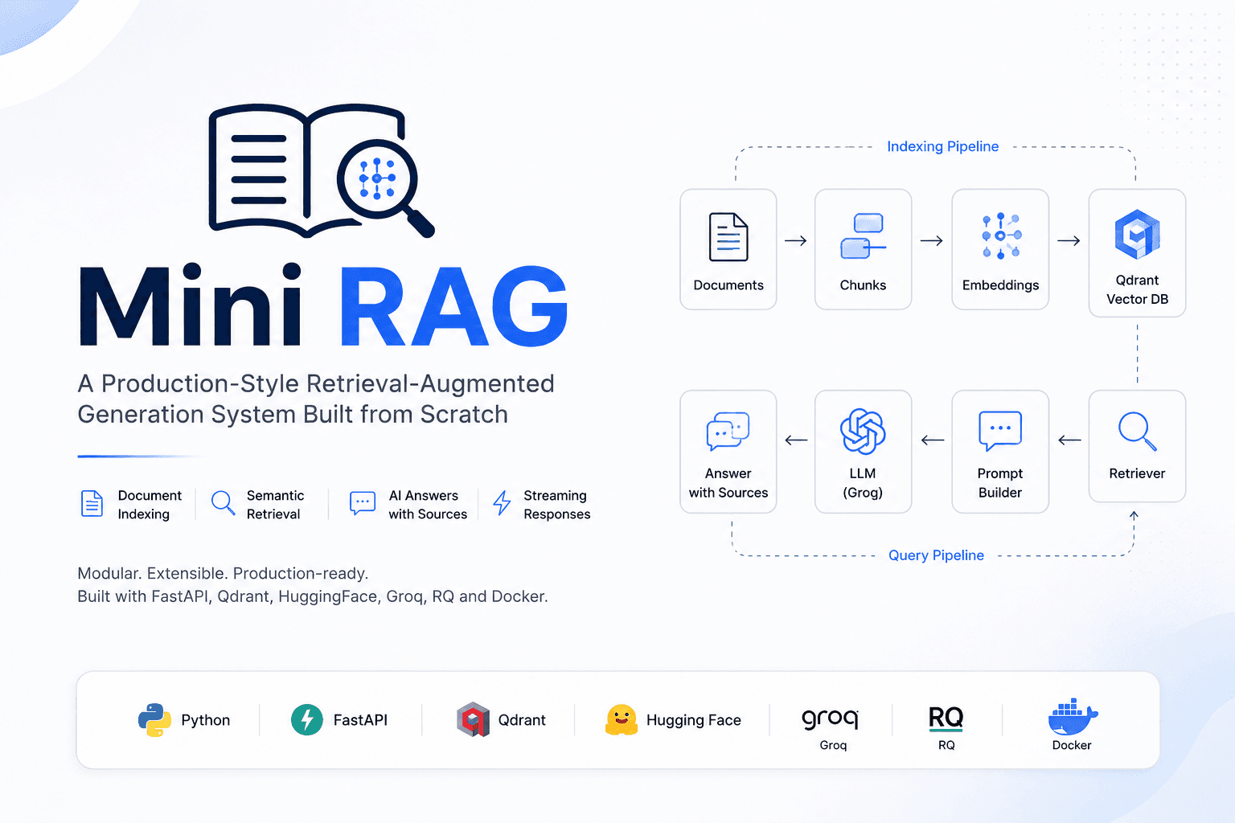Screen dimensions: 1235x823
Task: Click the Indexing Pipeline label
Action: point(943,146)
